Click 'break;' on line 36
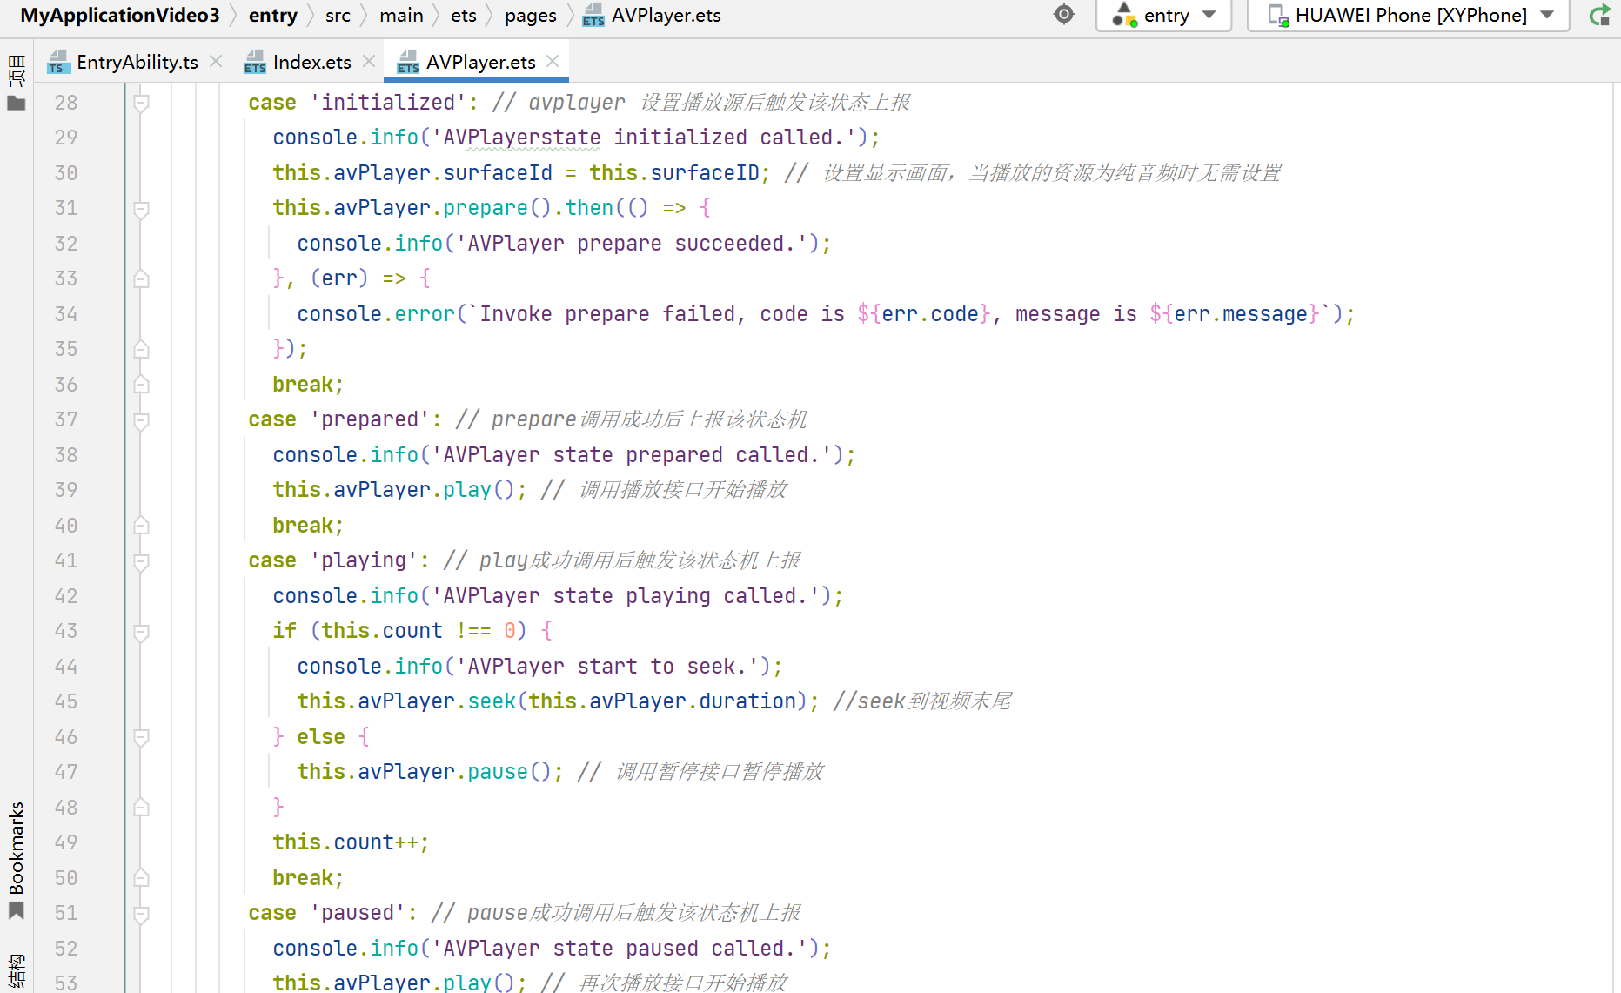This screenshot has width=1621, height=993. pyautogui.click(x=308, y=385)
